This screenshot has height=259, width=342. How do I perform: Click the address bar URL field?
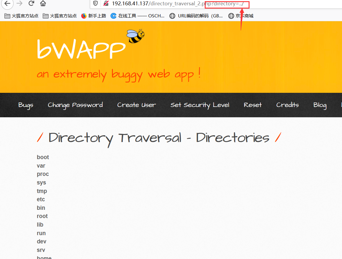pyautogui.click(x=216, y=4)
